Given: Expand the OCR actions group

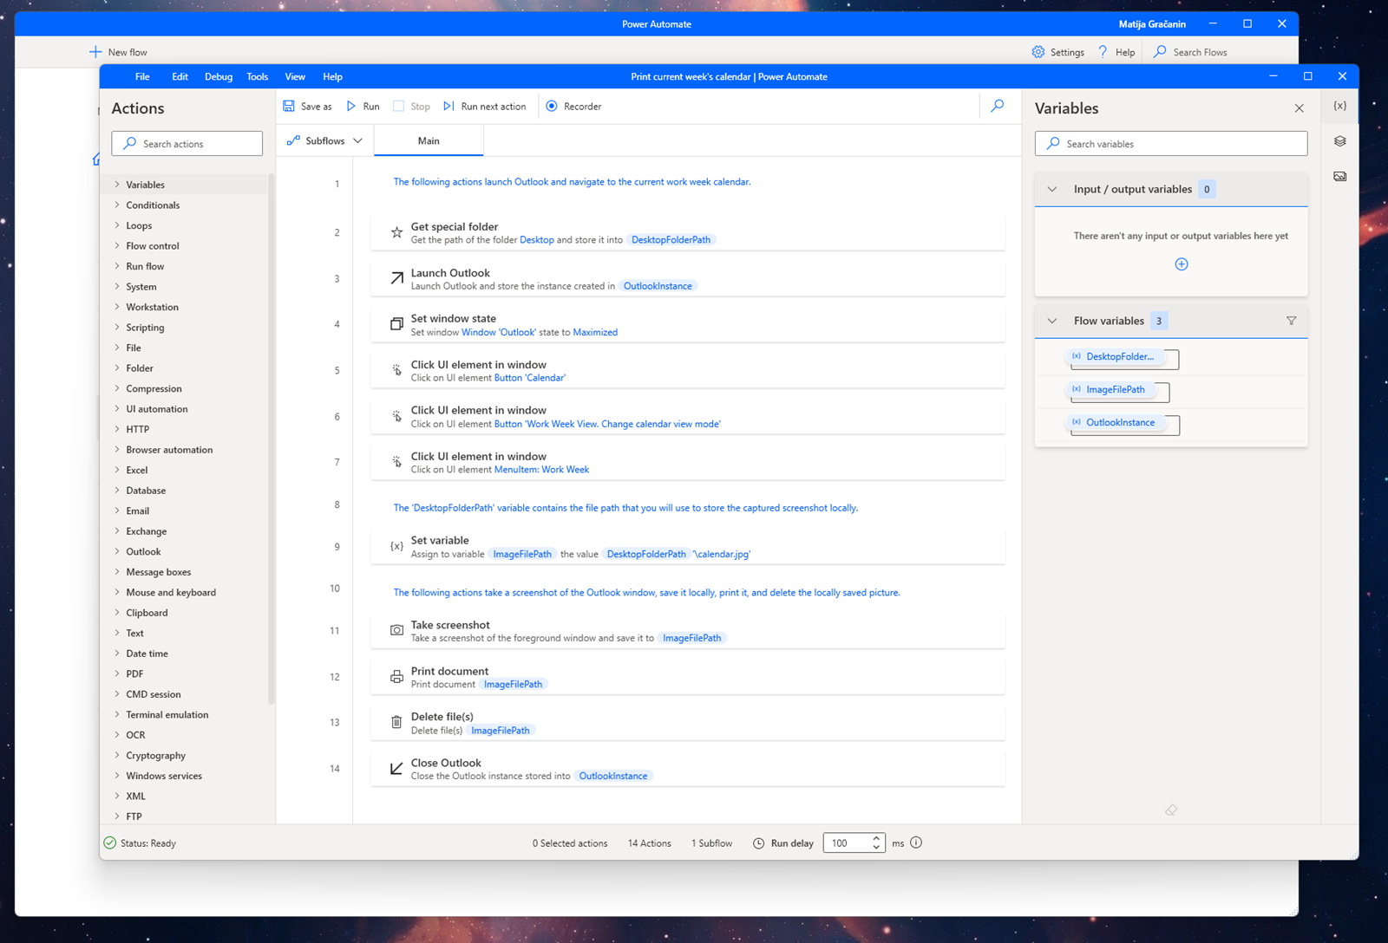Looking at the screenshot, I should coord(117,735).
